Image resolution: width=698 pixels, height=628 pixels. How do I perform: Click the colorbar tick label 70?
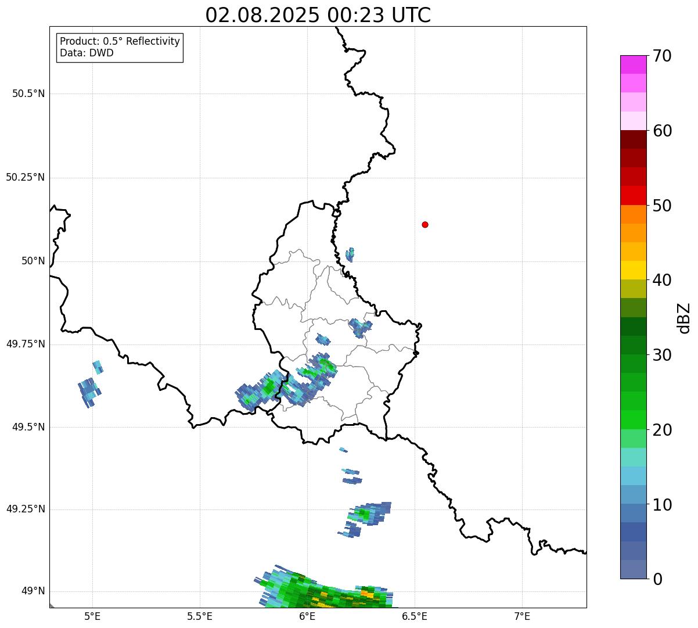[x=663, y=56]
